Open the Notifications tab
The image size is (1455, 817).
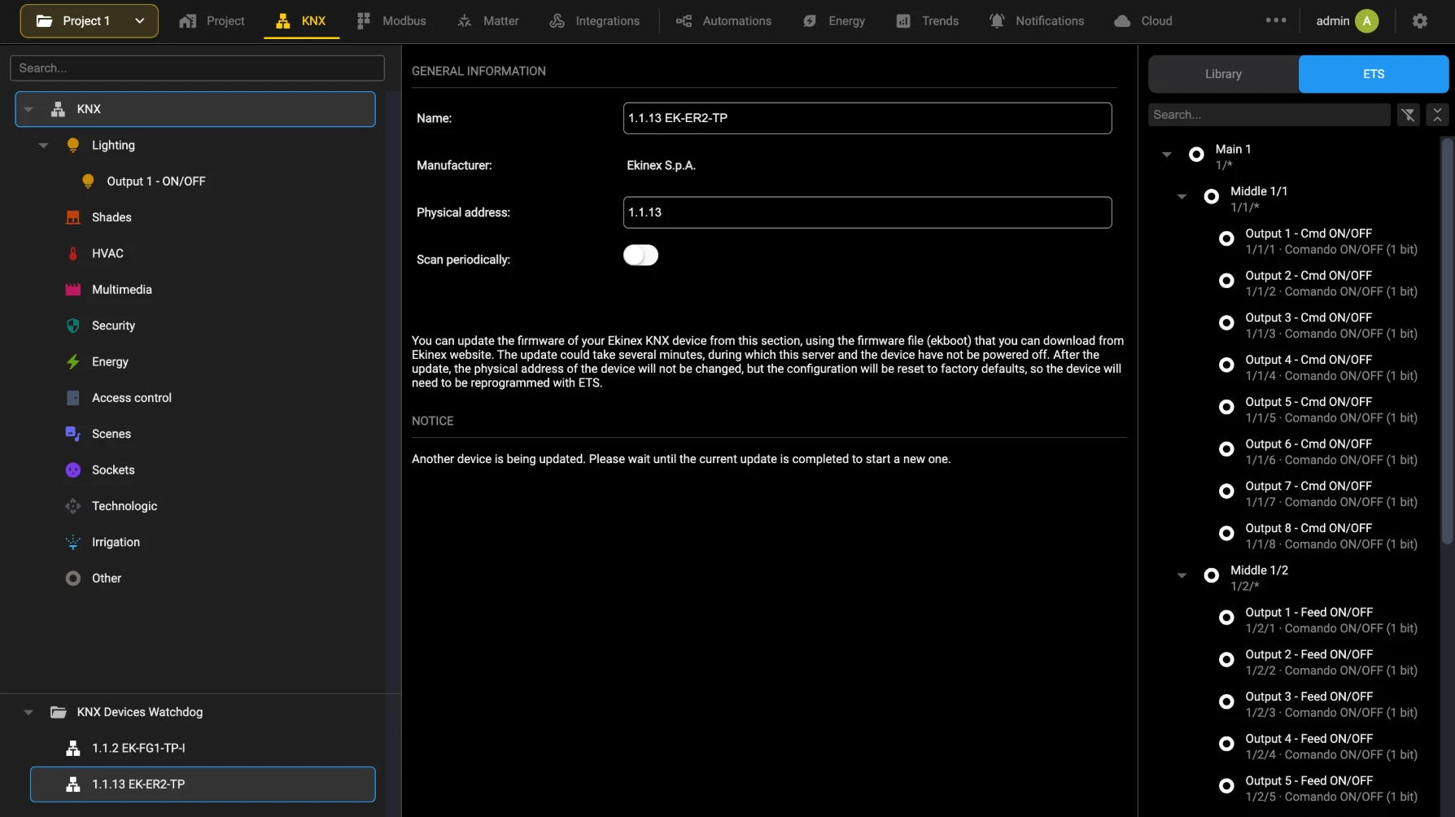(x=1037, y=21)
